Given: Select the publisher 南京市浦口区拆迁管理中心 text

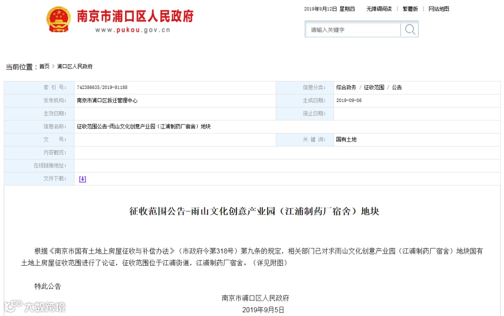Looking at the screenshot, I should point(107,101).
